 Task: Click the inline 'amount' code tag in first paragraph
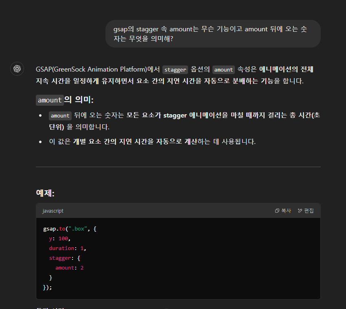click(223, 70)
